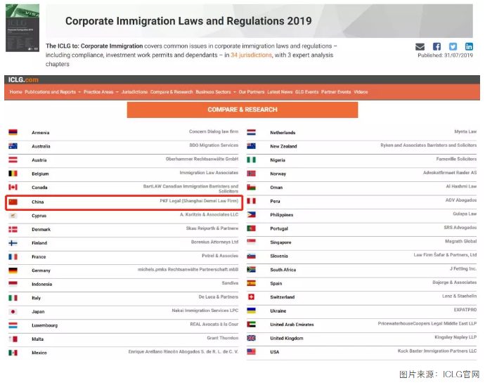Open the Luxembourg jurisdiction link
485x385 pixels.
coord(44,325)
